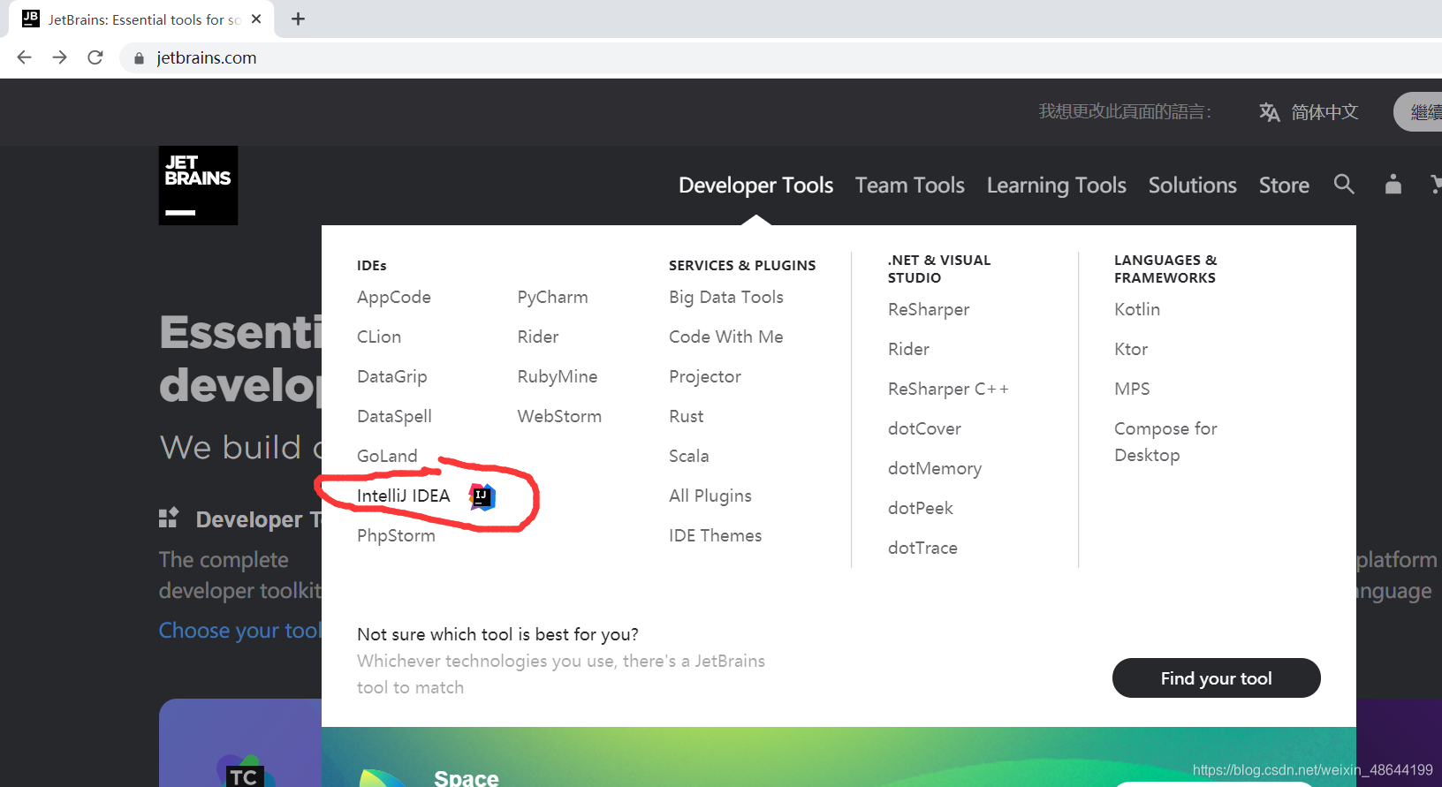Click the JetBrains logo

[198, 185]
